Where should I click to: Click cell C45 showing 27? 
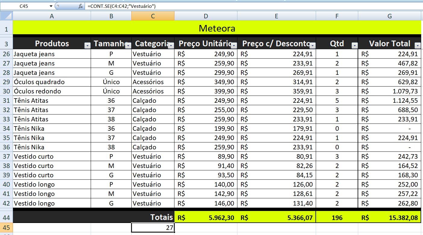[153, 228]
